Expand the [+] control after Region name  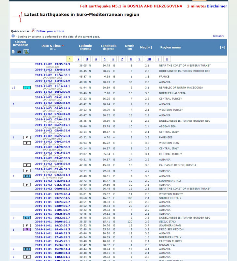click(x=223, y=47)
